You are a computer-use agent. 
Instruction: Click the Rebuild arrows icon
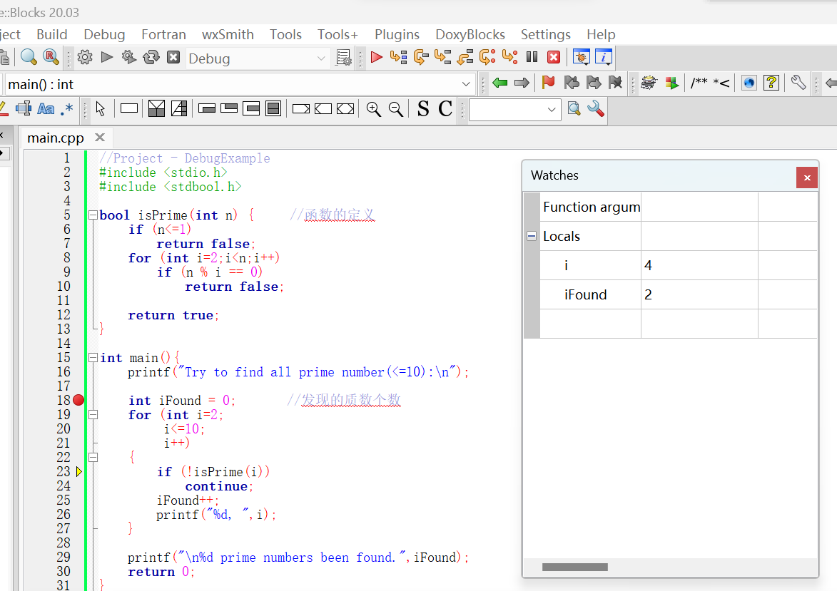pyautogui.click(x=151, y=57)
